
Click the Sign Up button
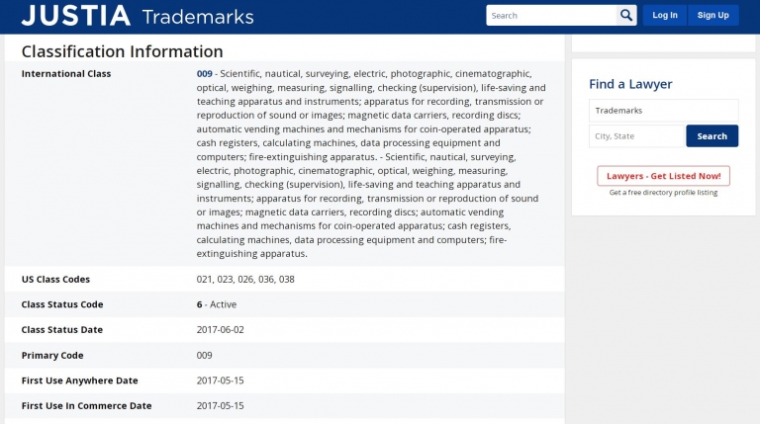[712, 16]
